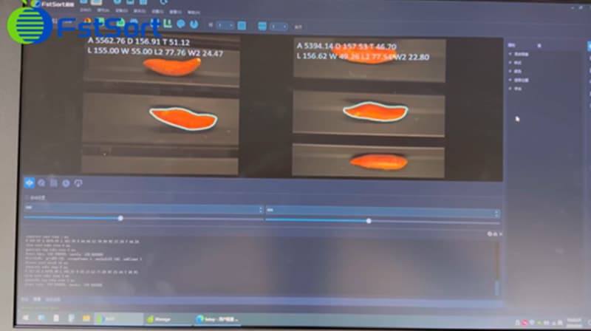The height and width of the screenshot is (331, 591).
Task: Open the left dropdown above the slider
Action: 143,209
